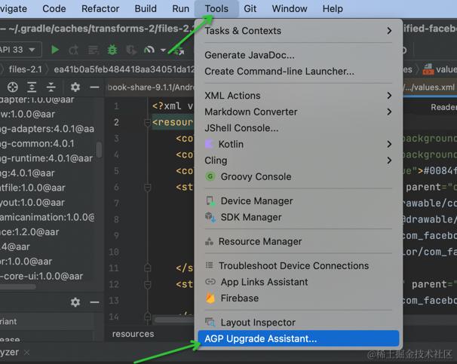Viewport: 457px width, 364px height.
Task: Click the Run with Coverage icon
Action: pos(131,50)
